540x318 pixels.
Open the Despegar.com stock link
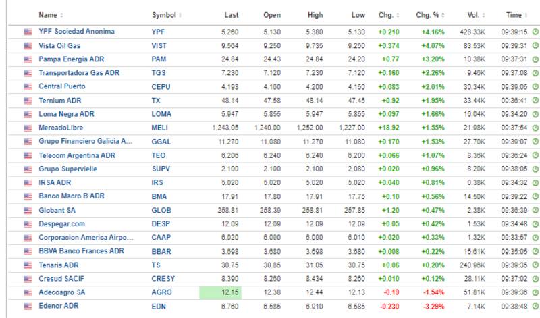[x=62, y=223]
